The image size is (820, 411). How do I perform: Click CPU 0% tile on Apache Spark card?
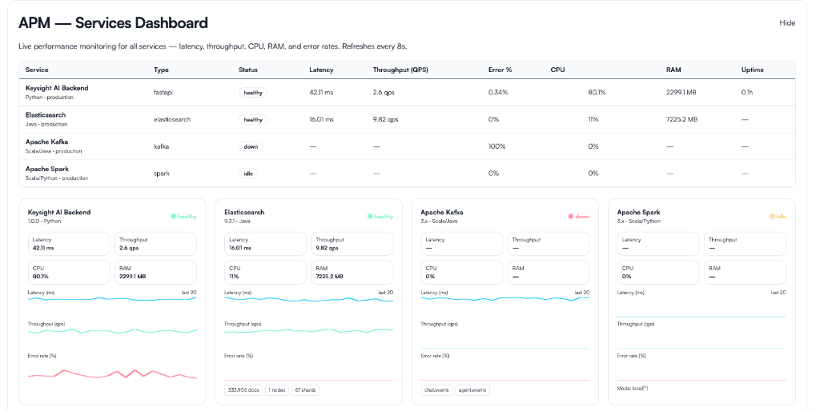point(658,272)
